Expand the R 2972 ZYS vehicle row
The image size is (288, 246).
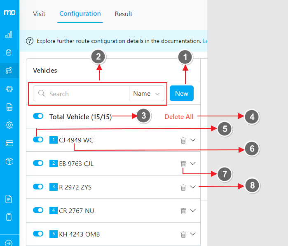[x=193, y=187]
